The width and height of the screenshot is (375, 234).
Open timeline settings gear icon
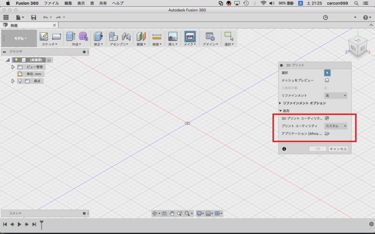pos(371,224)
